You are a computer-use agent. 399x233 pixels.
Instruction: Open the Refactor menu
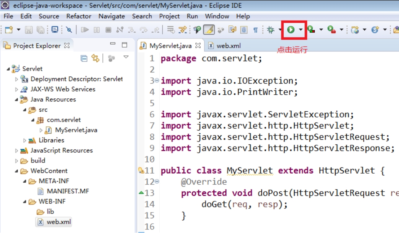pyautogui.click(x=79, y=16)
